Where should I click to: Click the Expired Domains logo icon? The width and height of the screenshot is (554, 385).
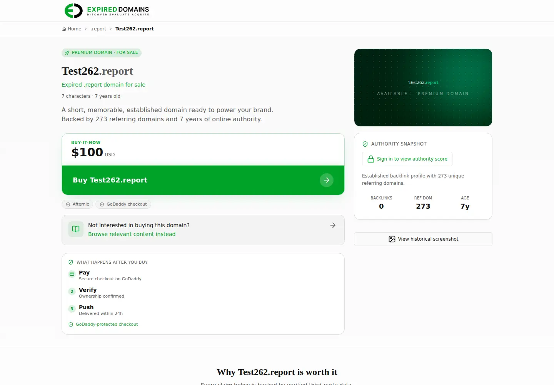pyautogui.click(x=73, y=11)
